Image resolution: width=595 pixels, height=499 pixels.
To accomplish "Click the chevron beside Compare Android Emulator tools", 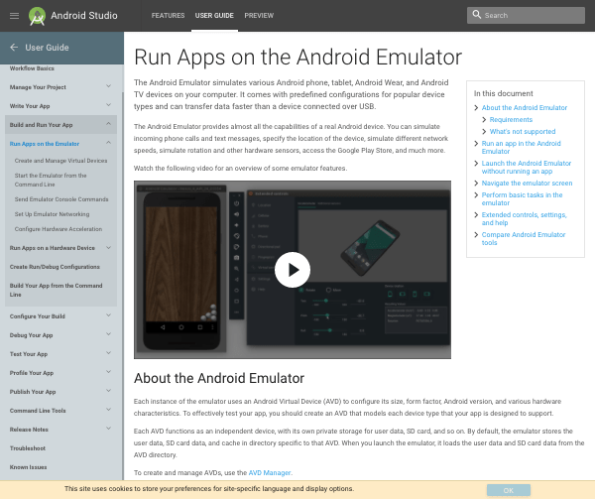I will [x=476, y=234].
